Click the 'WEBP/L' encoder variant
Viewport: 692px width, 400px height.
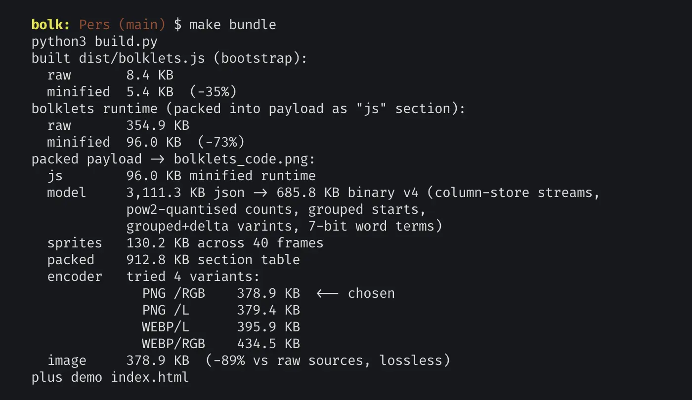(166, 327)
